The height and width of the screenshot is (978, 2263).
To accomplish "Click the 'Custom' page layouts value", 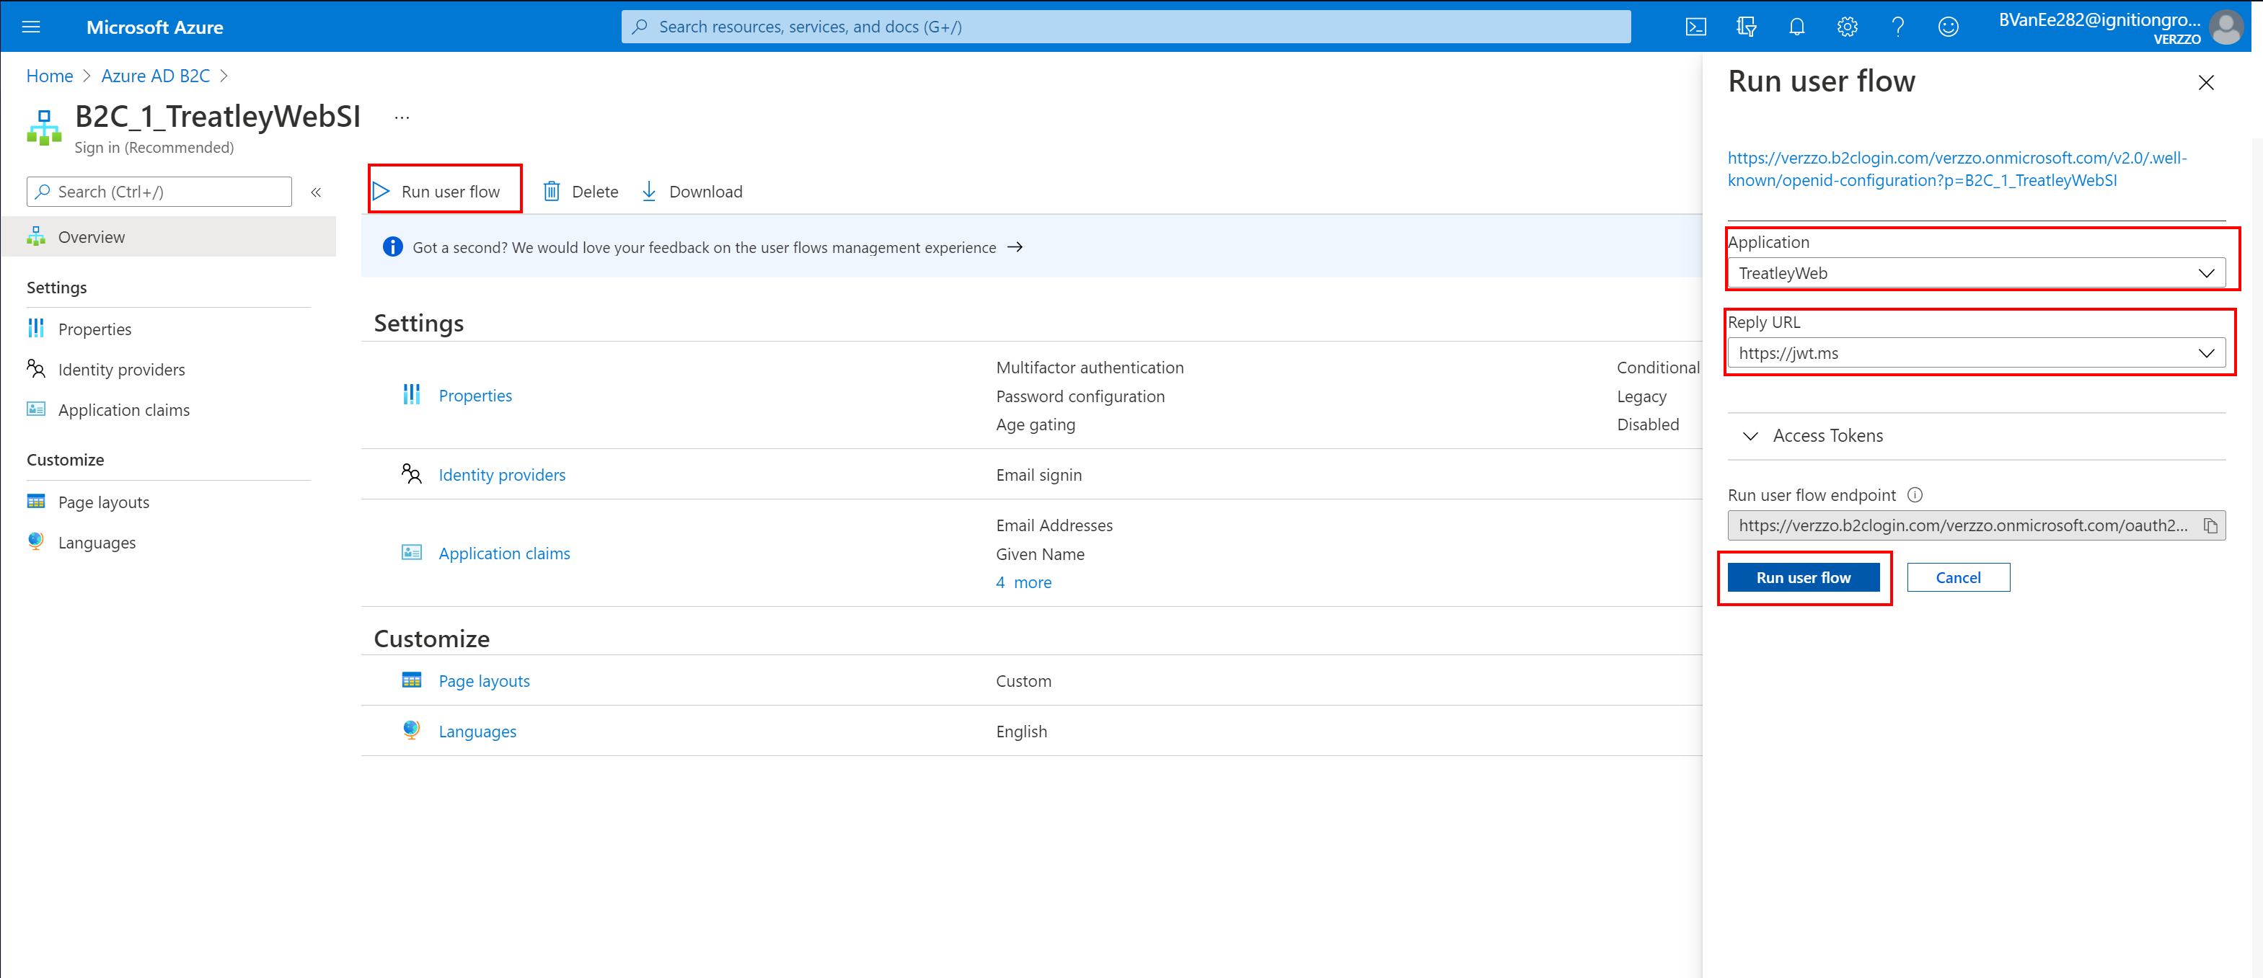I will [1023, 681].
